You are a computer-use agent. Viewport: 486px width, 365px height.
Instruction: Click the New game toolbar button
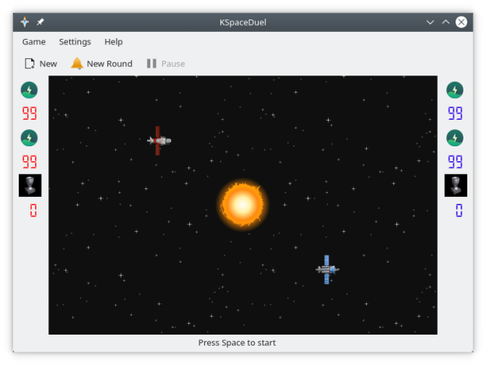40,64
